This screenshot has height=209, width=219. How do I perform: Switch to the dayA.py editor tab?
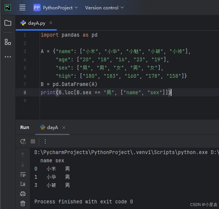(37, 23)
